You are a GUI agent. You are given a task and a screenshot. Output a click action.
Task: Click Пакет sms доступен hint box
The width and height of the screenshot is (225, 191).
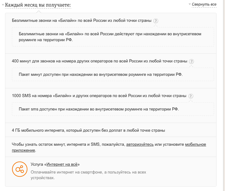[113, 109]
